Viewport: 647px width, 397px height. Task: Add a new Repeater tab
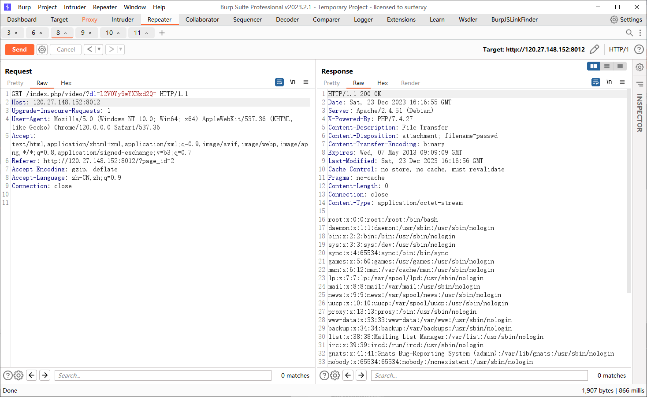click(162, 33)
